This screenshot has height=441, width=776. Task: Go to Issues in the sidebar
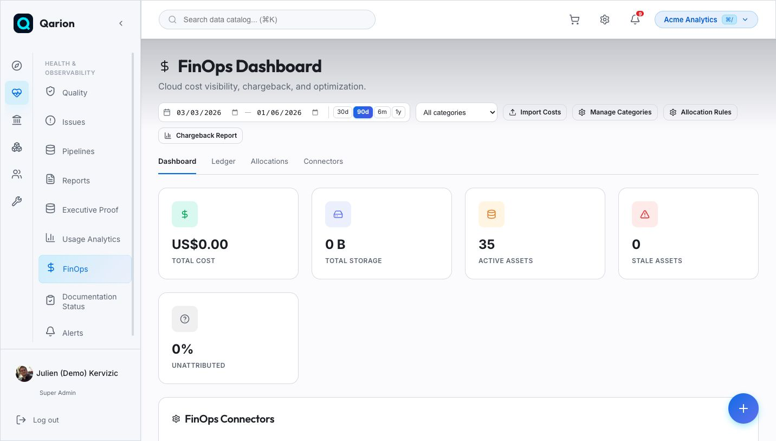click(x=85, y=122)
